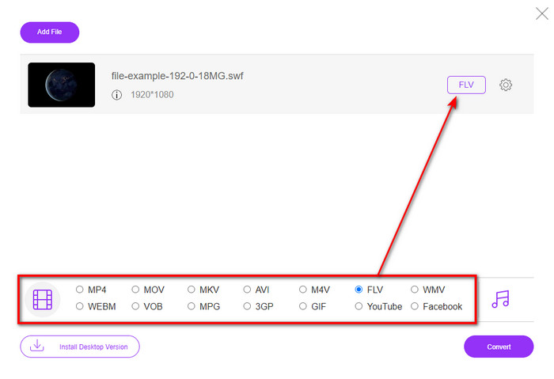Select the M4V radio option

pyautogui.click(x=303, y=290)
